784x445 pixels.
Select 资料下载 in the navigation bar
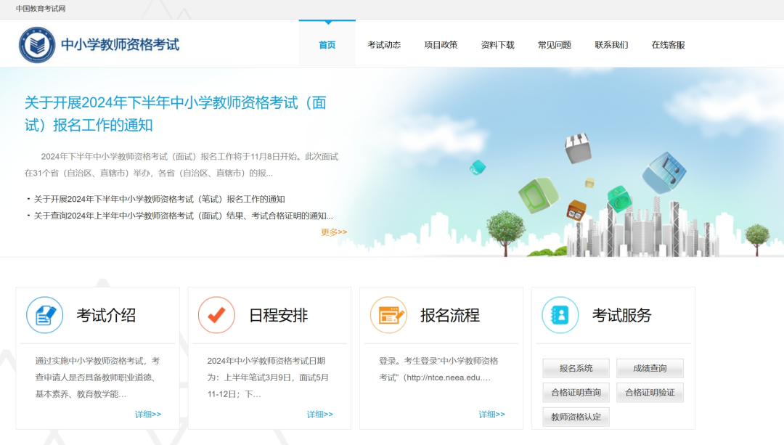pos(497,45)
